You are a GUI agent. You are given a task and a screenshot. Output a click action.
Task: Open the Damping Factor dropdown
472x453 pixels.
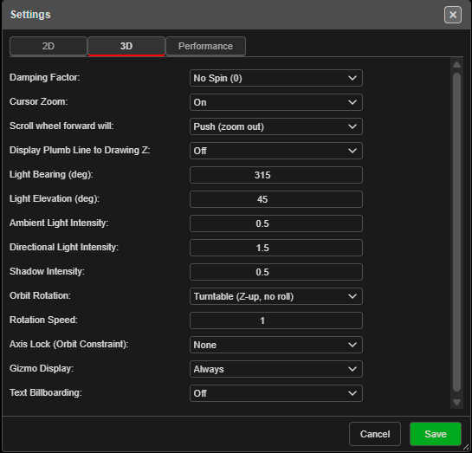coord(276,78)
